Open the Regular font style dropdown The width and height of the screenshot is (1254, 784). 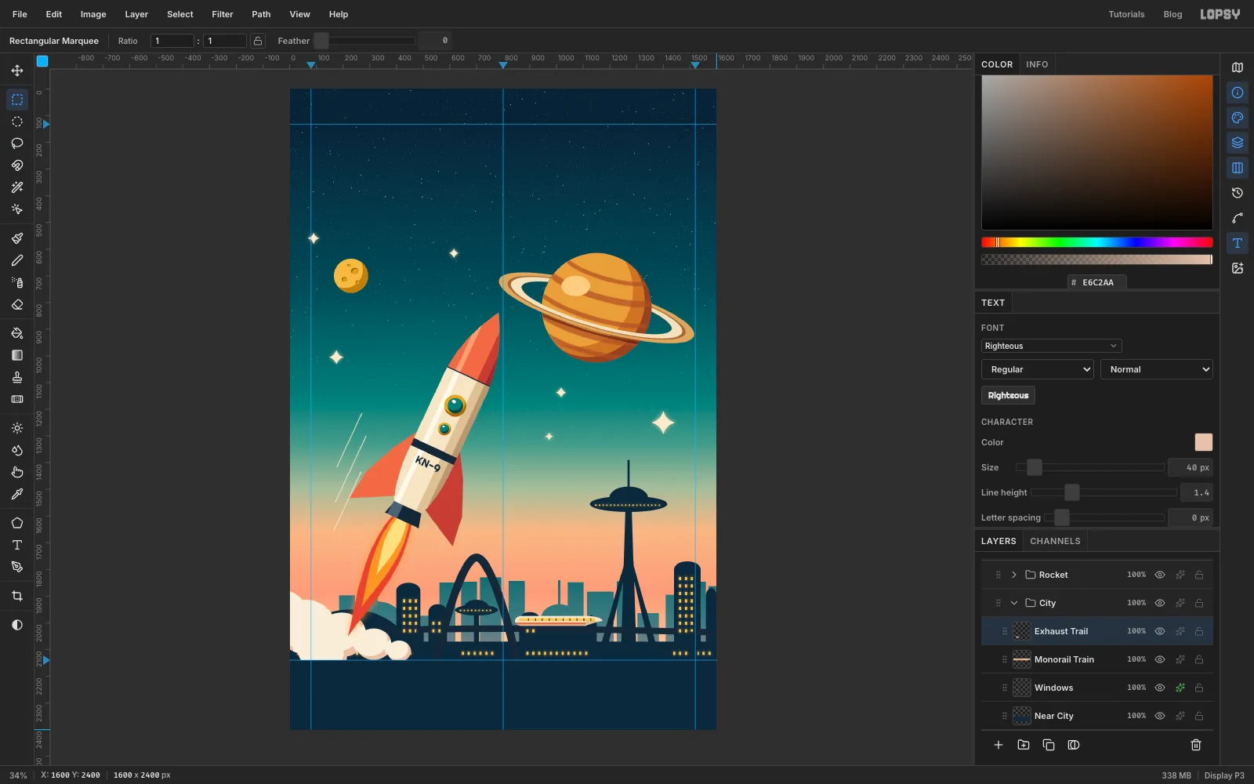tap(1038, 369)
